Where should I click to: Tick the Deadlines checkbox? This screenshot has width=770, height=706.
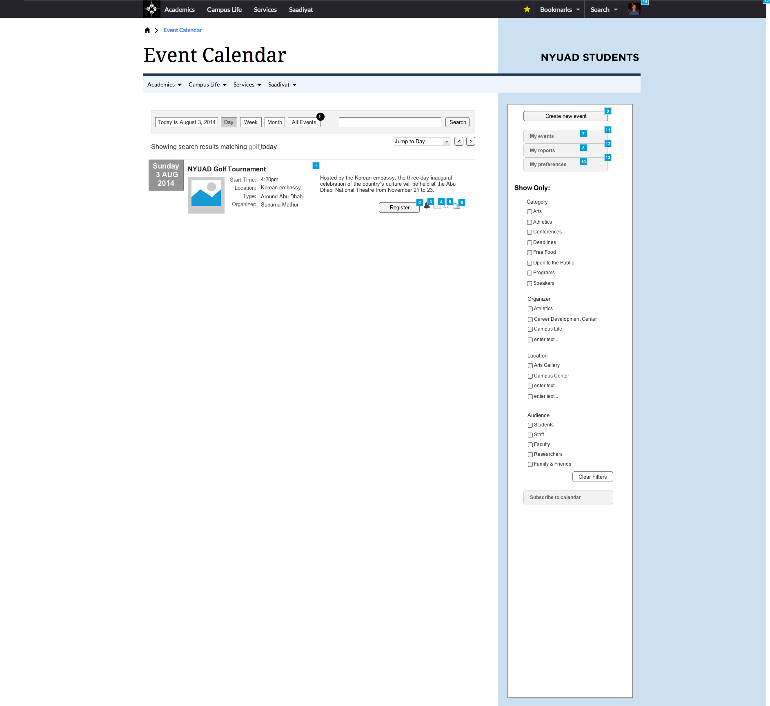[530, 243]
